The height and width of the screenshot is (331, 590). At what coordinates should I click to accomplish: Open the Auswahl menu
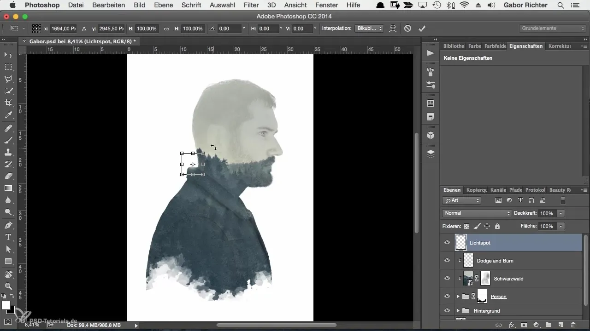pos(222,5)
